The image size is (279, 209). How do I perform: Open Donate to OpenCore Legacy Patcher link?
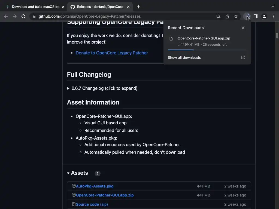click(112, 53)
